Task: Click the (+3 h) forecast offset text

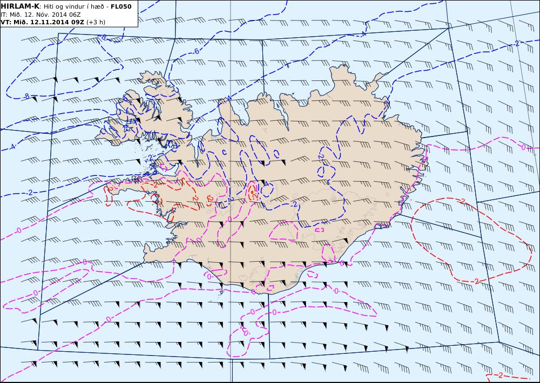Action: (x=96, y=22)
